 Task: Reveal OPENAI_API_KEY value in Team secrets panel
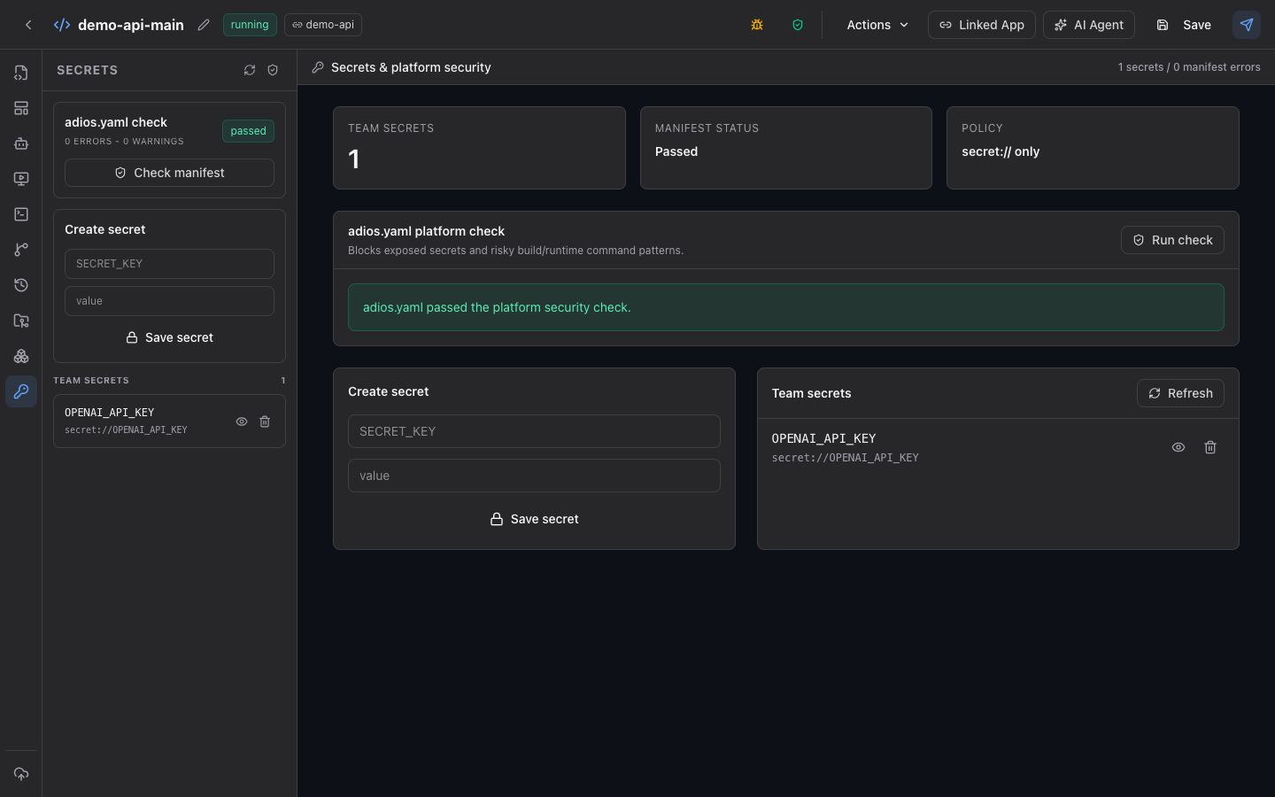[x=1178, y=447]
